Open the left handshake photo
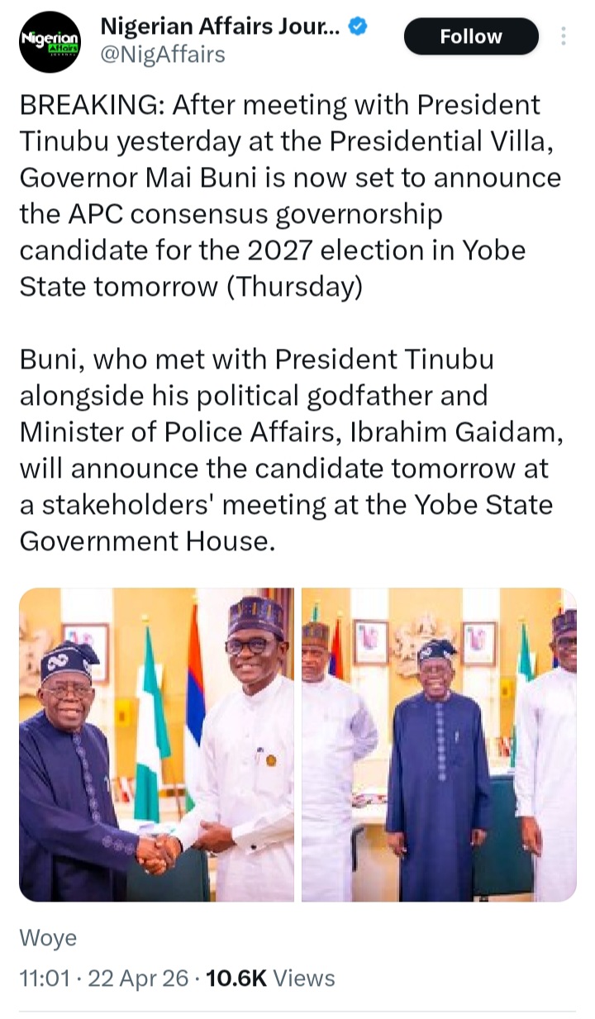This screenshot has height=1019, width=595. coord(156,744)
